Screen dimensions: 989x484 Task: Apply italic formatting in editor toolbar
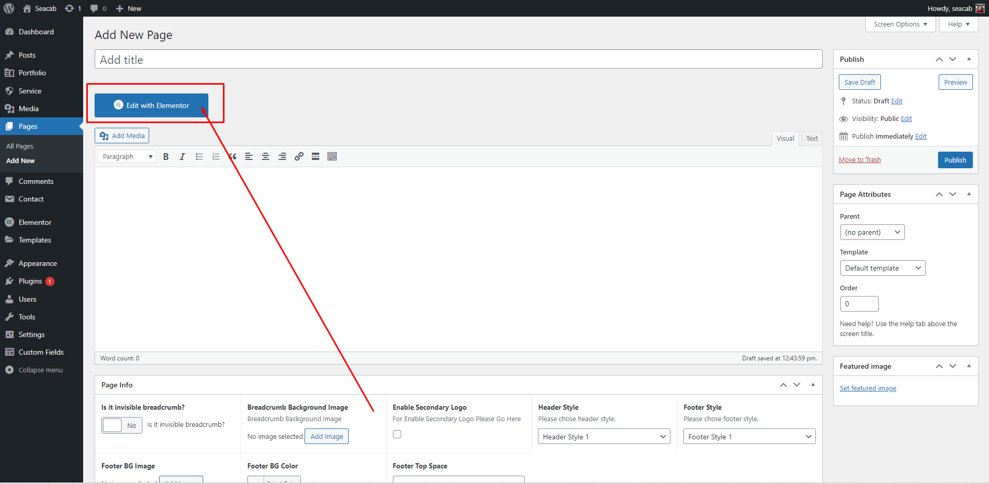(182, 157)
